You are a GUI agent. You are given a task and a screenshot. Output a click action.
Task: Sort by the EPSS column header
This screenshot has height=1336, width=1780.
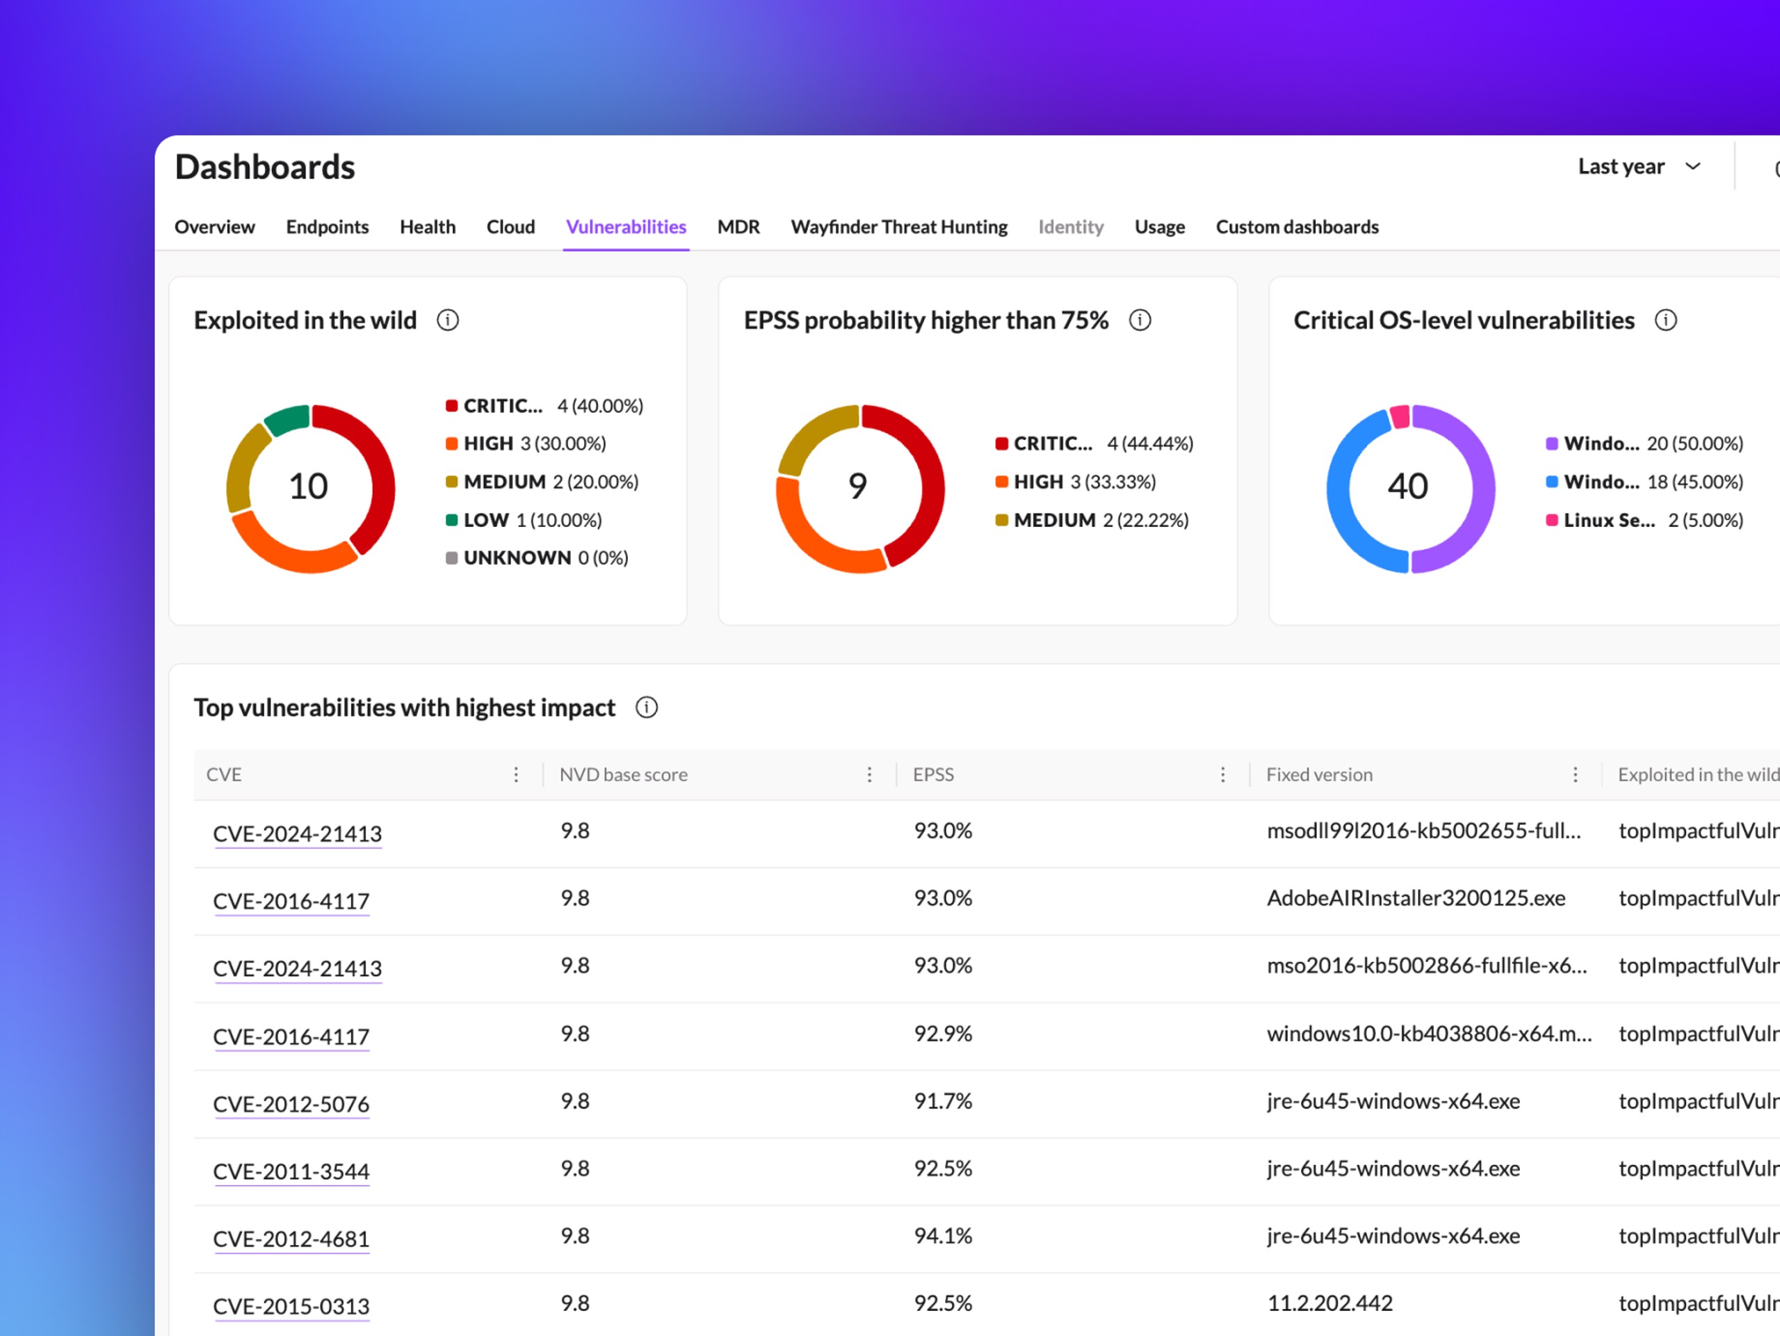click(933, 774)
